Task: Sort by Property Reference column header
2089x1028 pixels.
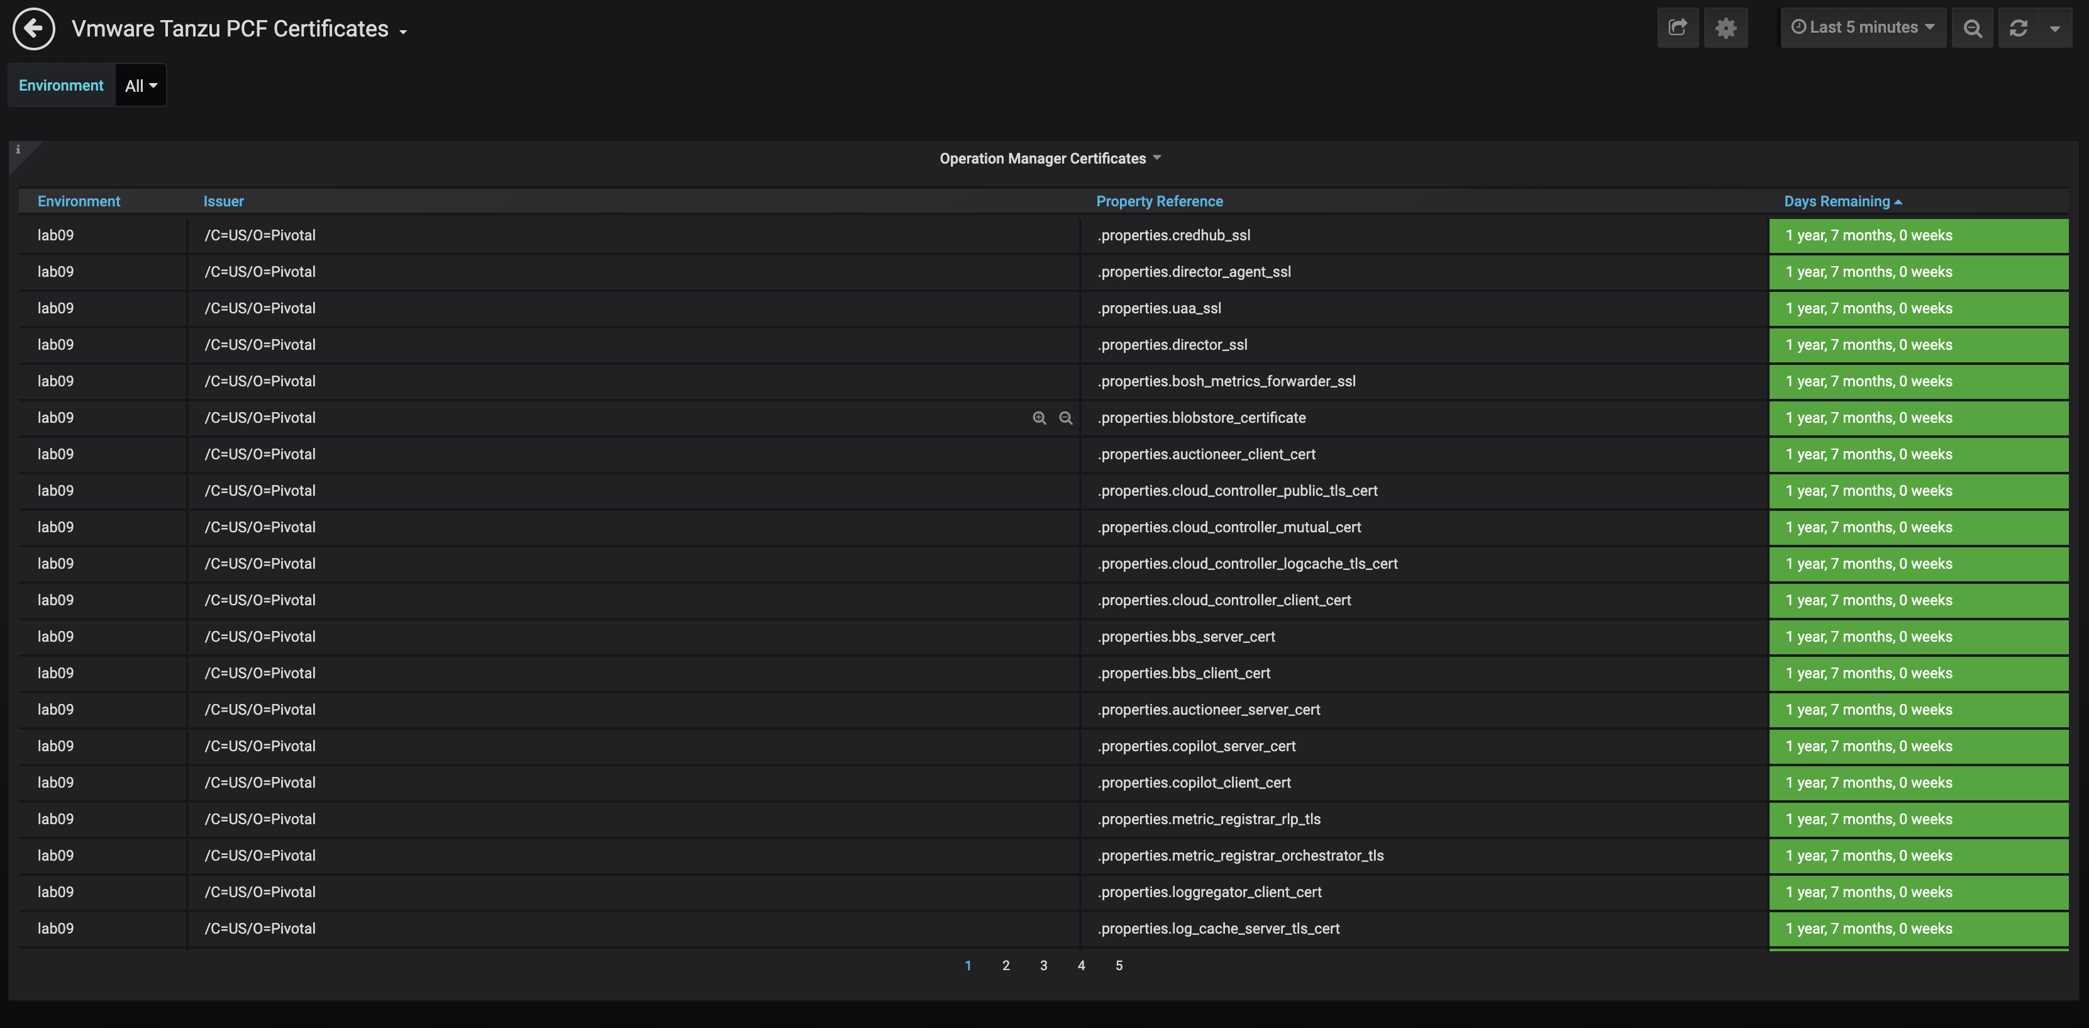Action: [x=1160, y=201]
